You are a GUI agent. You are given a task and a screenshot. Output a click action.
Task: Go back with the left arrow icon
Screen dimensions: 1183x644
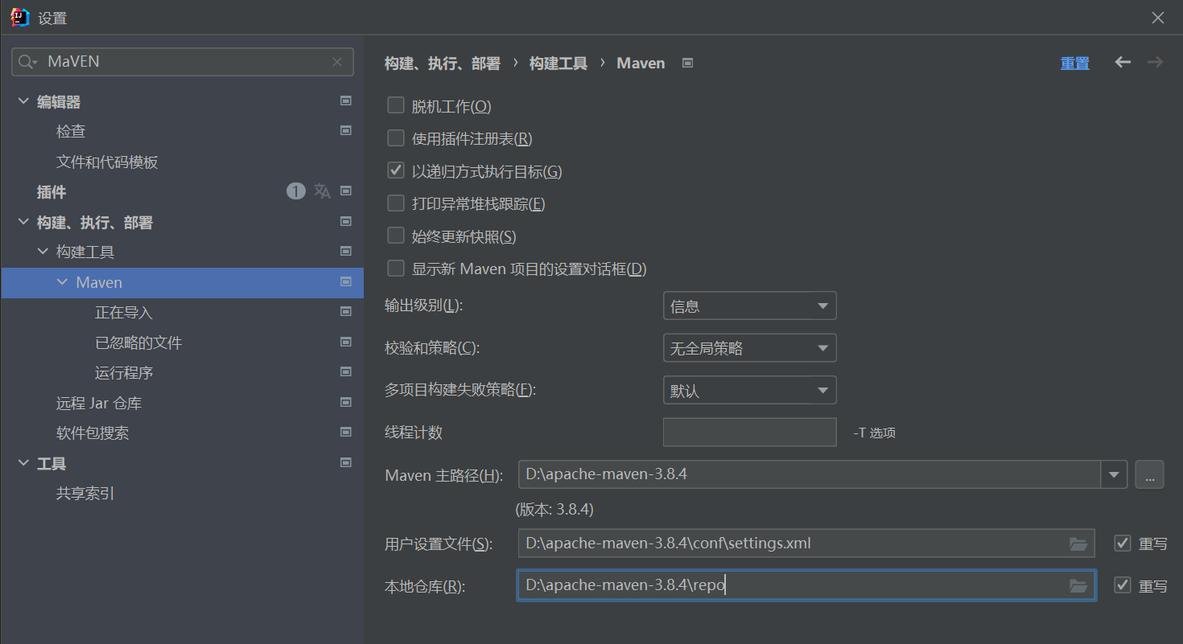(x=1123, y=63)
